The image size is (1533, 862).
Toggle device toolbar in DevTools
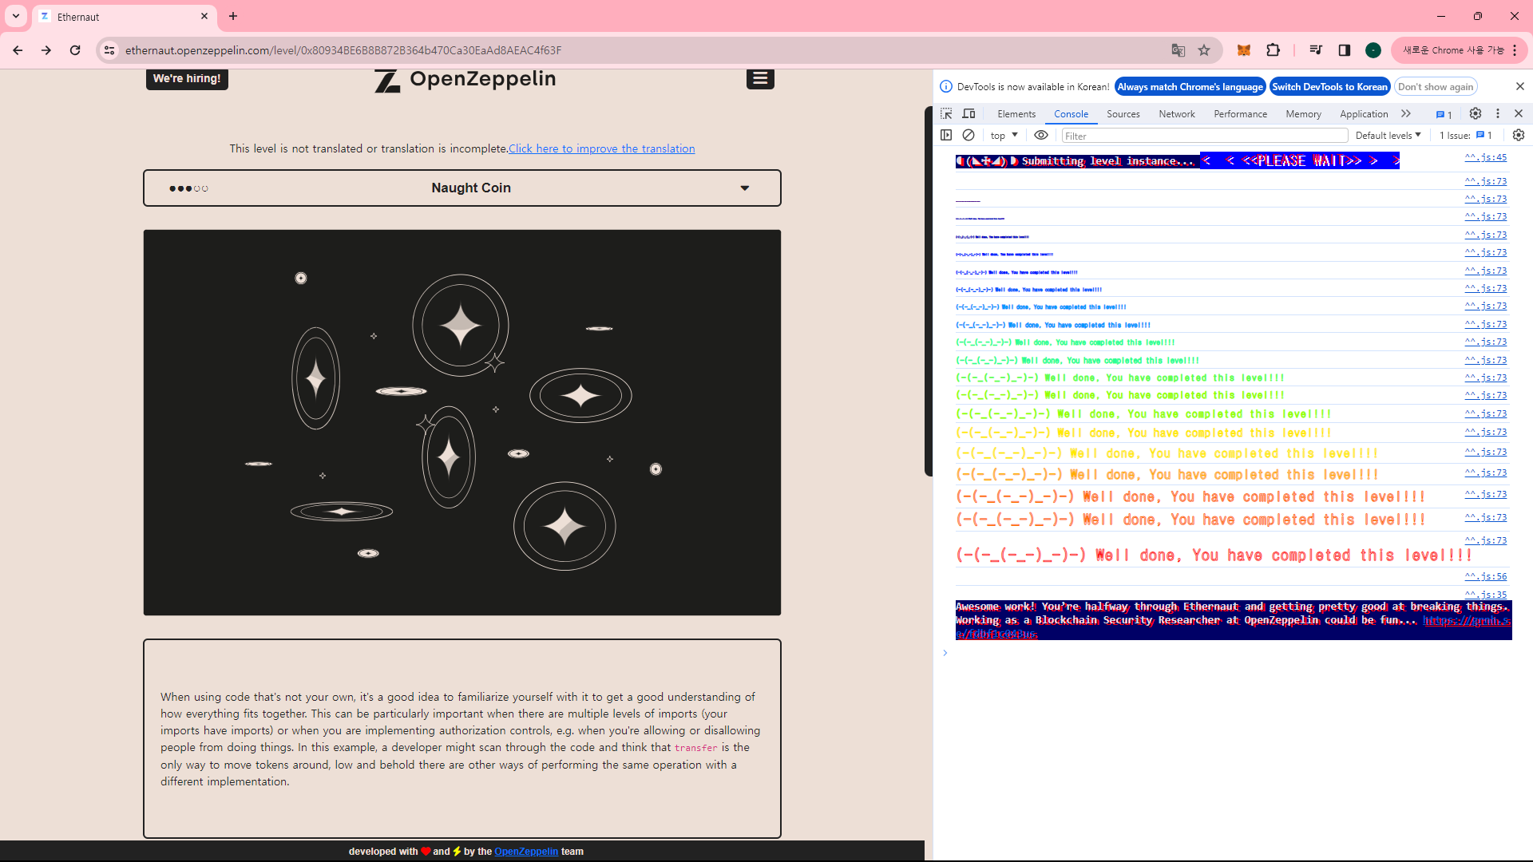pos(969,114)
